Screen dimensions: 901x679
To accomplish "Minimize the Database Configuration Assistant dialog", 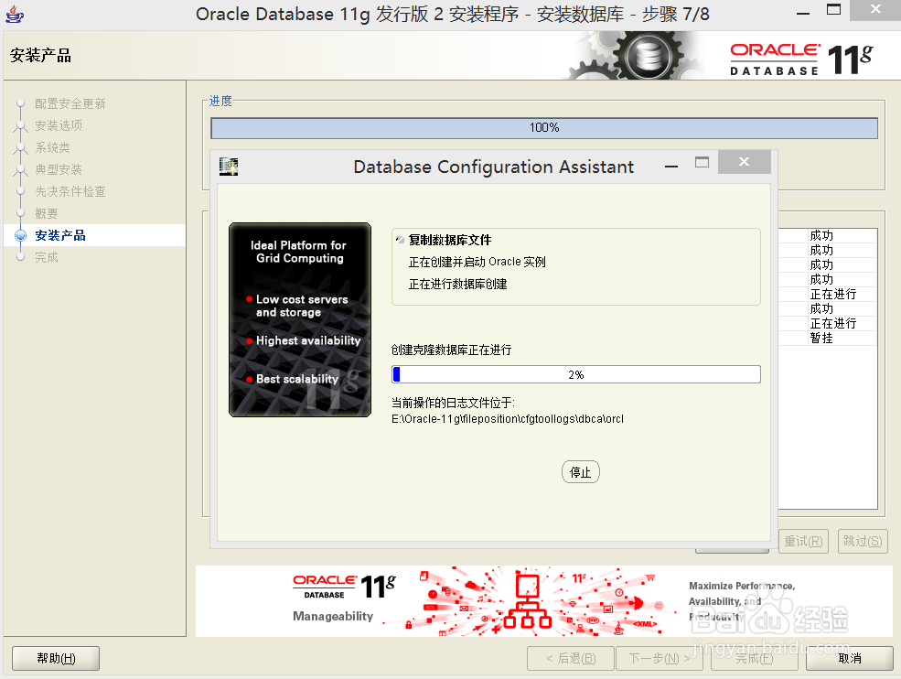I will (x=671, y=167).
